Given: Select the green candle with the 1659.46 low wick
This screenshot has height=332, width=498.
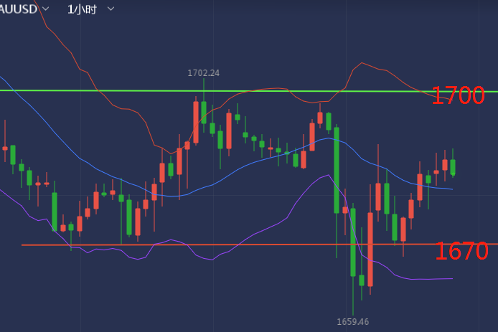Looking at the screenshot, I should [353, 242].
